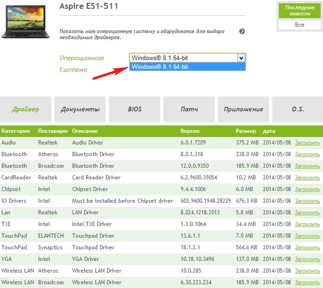
Task: Click the 'Intel TXE Driver' description
Action: pyautogui.click(x=92, y=224)
